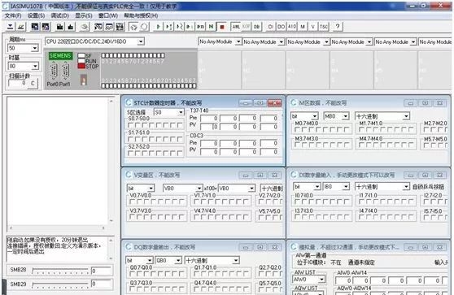The width and height of the screenshot is (454, 295).
Task: Open the QB0 address dropdown
Action: point(178,260)
